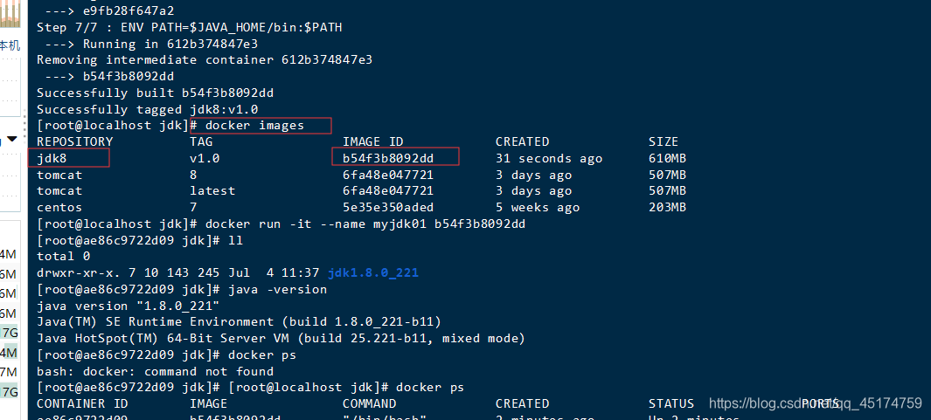Click the 'java version "1.8.0_221"' line
The height and width of the screenshot is (420, 931).
(x=129, y=306)
